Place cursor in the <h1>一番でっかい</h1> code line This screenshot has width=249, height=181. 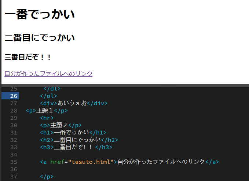point(73,133)
